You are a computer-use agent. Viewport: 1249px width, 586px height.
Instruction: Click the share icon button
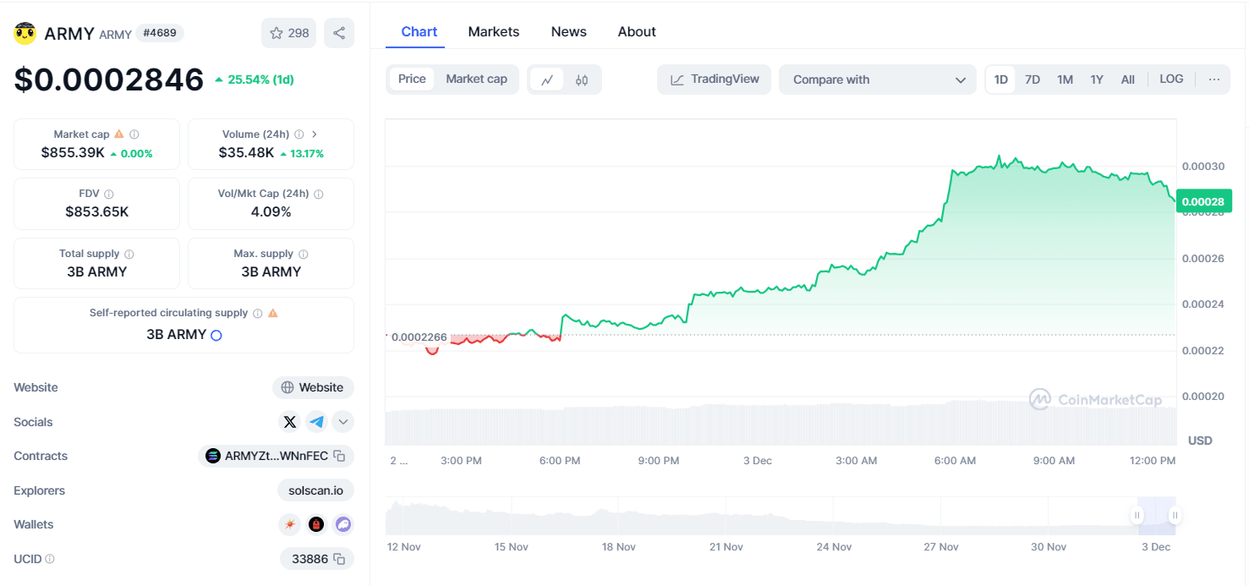(x=339, y=33)
